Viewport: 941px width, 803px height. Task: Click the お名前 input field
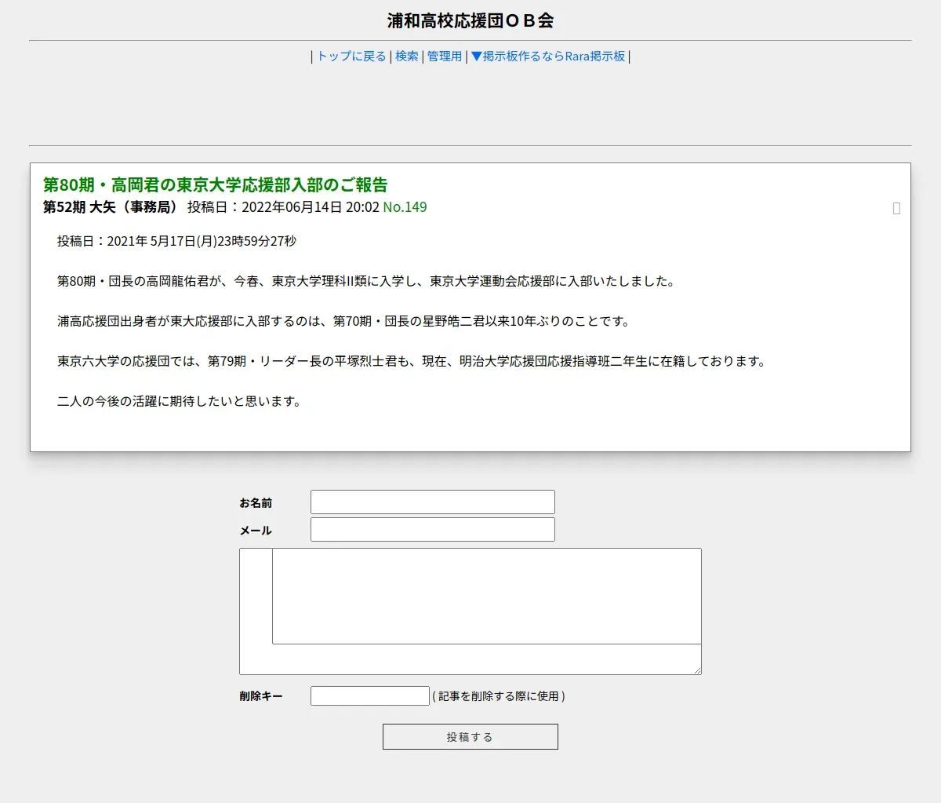coord(433,502)
